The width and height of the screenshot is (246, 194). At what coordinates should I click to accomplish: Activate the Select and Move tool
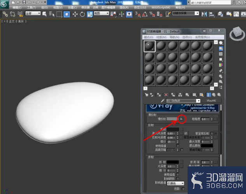click(x=75, y=14)
